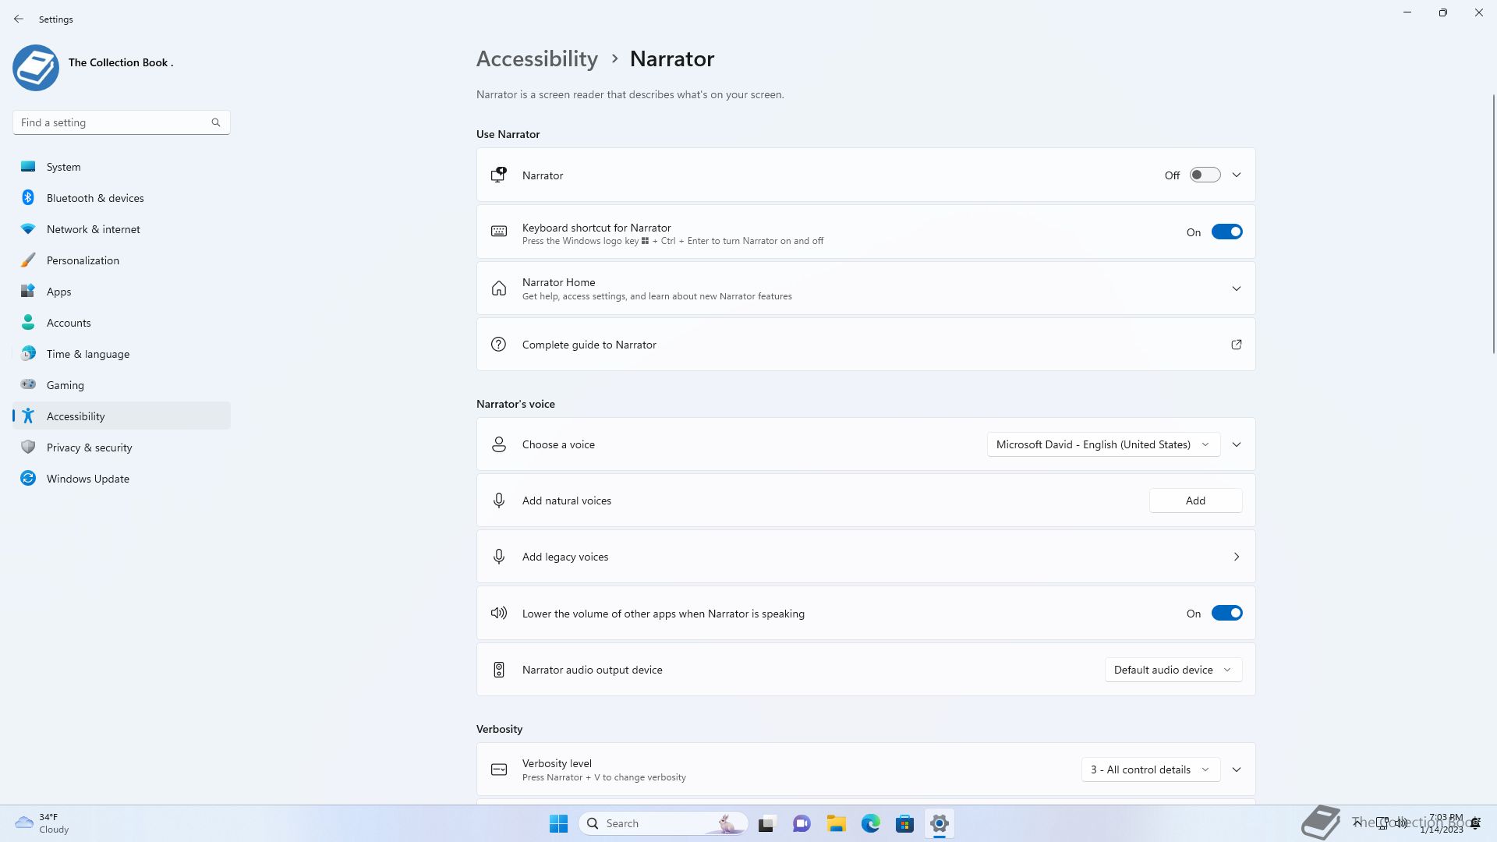The width and height of the screenshot is (1497, 842).
Task: Open the verbosity level dropdown
Action: click(x=1150, y=769)
